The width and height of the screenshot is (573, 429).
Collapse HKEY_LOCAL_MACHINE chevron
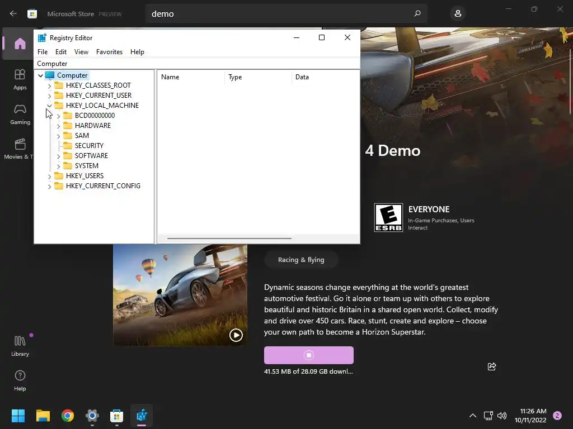(49, 106)
